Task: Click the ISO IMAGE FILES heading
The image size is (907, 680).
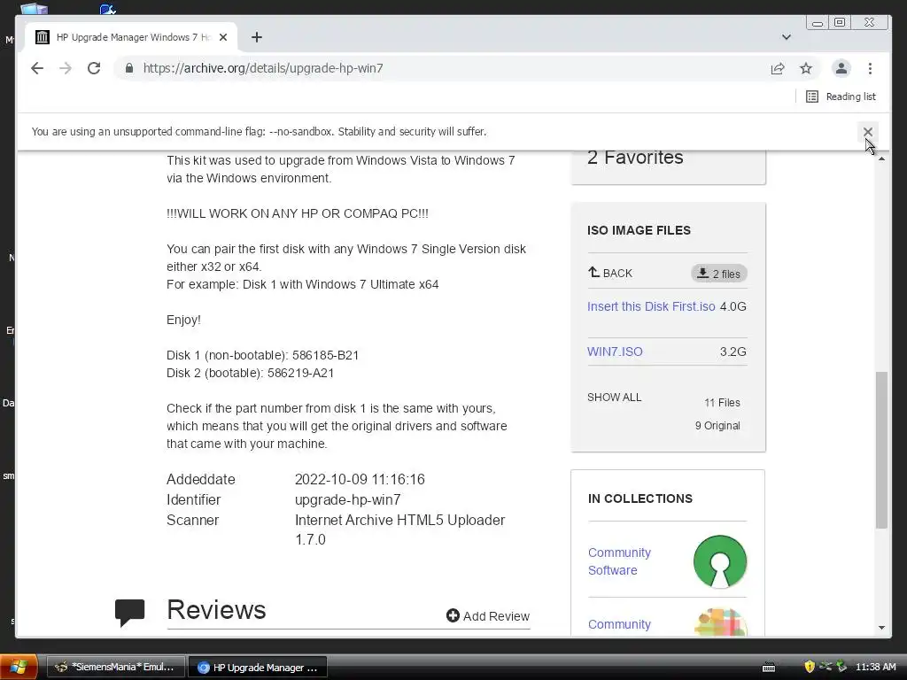Action: click(x=639, y=230)
